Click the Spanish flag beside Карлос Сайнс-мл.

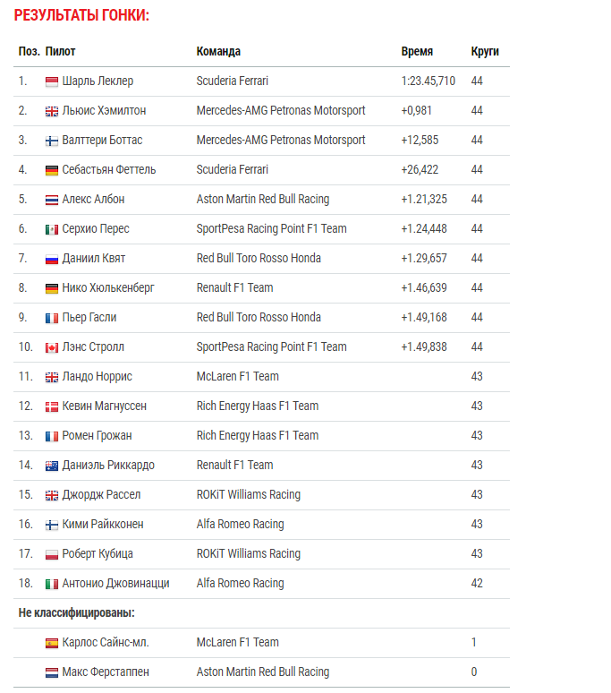pyautogui.click(x=52, y=644)
